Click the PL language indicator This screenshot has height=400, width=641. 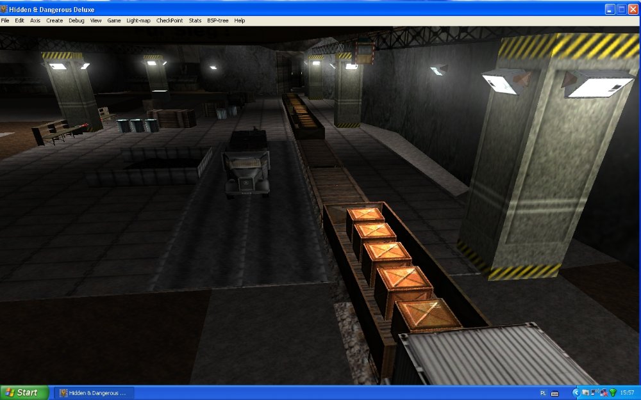click(544, 393)
